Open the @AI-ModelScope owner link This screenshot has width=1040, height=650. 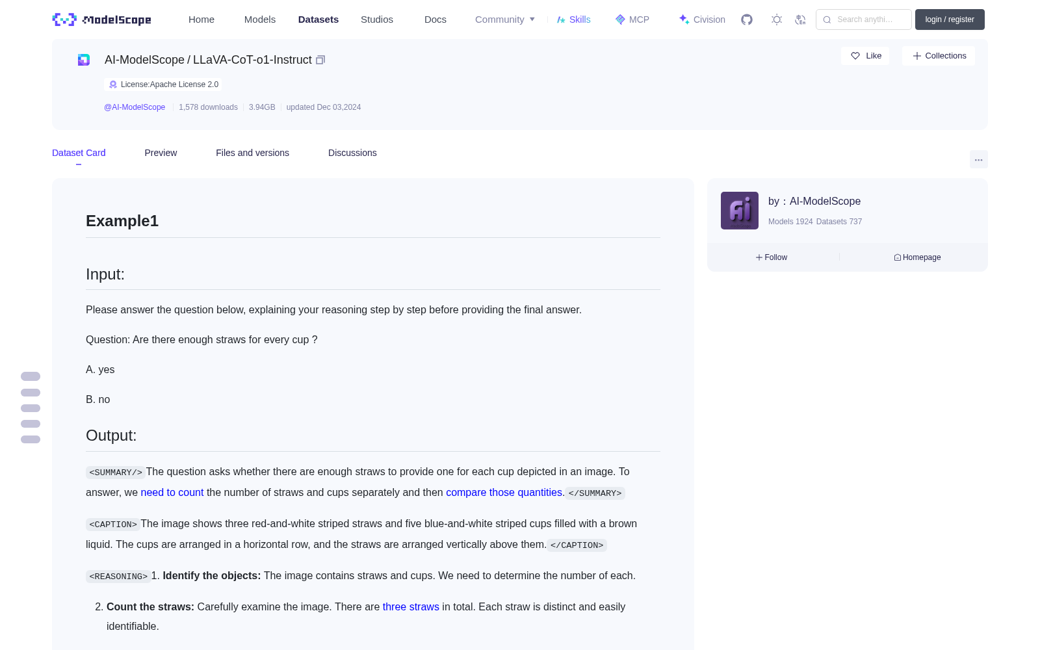tap(135, 107)
